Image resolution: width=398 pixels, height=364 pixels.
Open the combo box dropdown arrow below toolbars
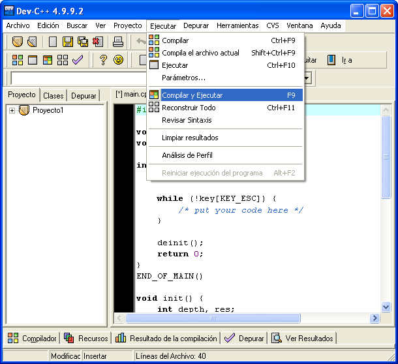[307, 78]
